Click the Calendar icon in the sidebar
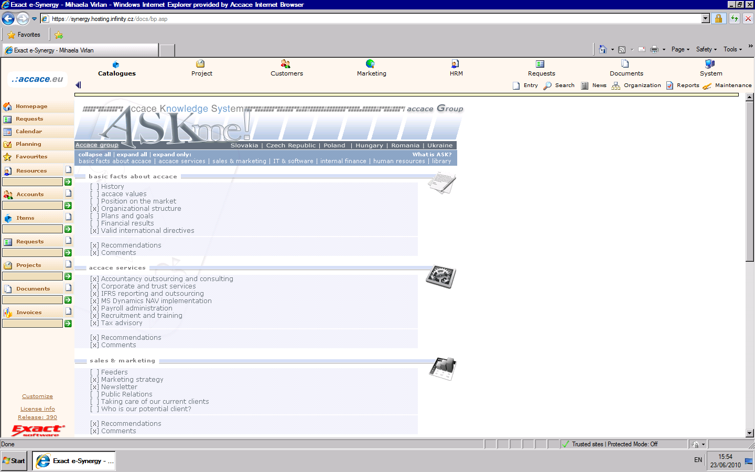Screen dimensions: 755x472 (7, 132)
